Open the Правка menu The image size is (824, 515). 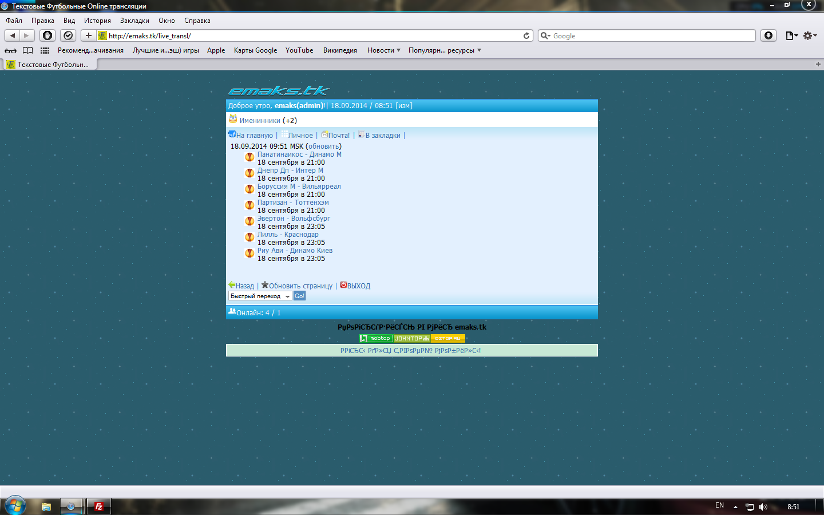point(43,21)
